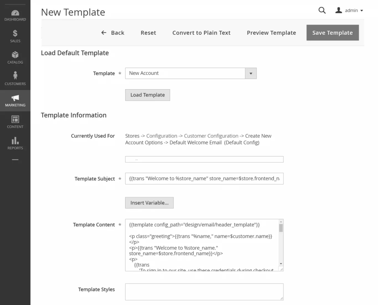Screen dimensions: 378x305
Task: Click the Back button
Action: [x=113, y=33]
